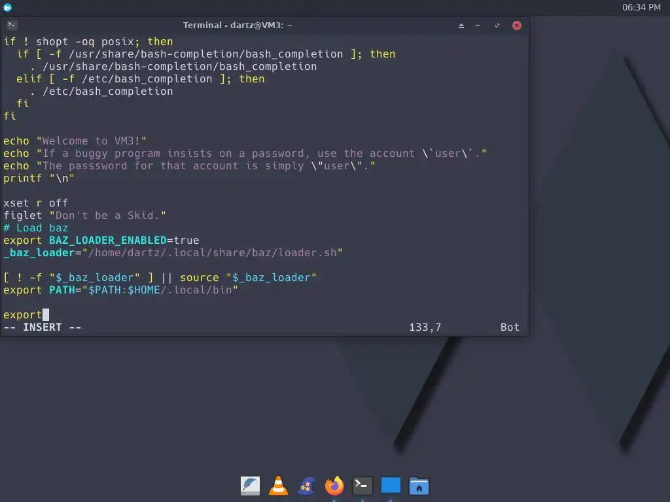This screenshot has height=502, width=670.
Task: Launch VLC media player from dock
Action: pos(278,486)
